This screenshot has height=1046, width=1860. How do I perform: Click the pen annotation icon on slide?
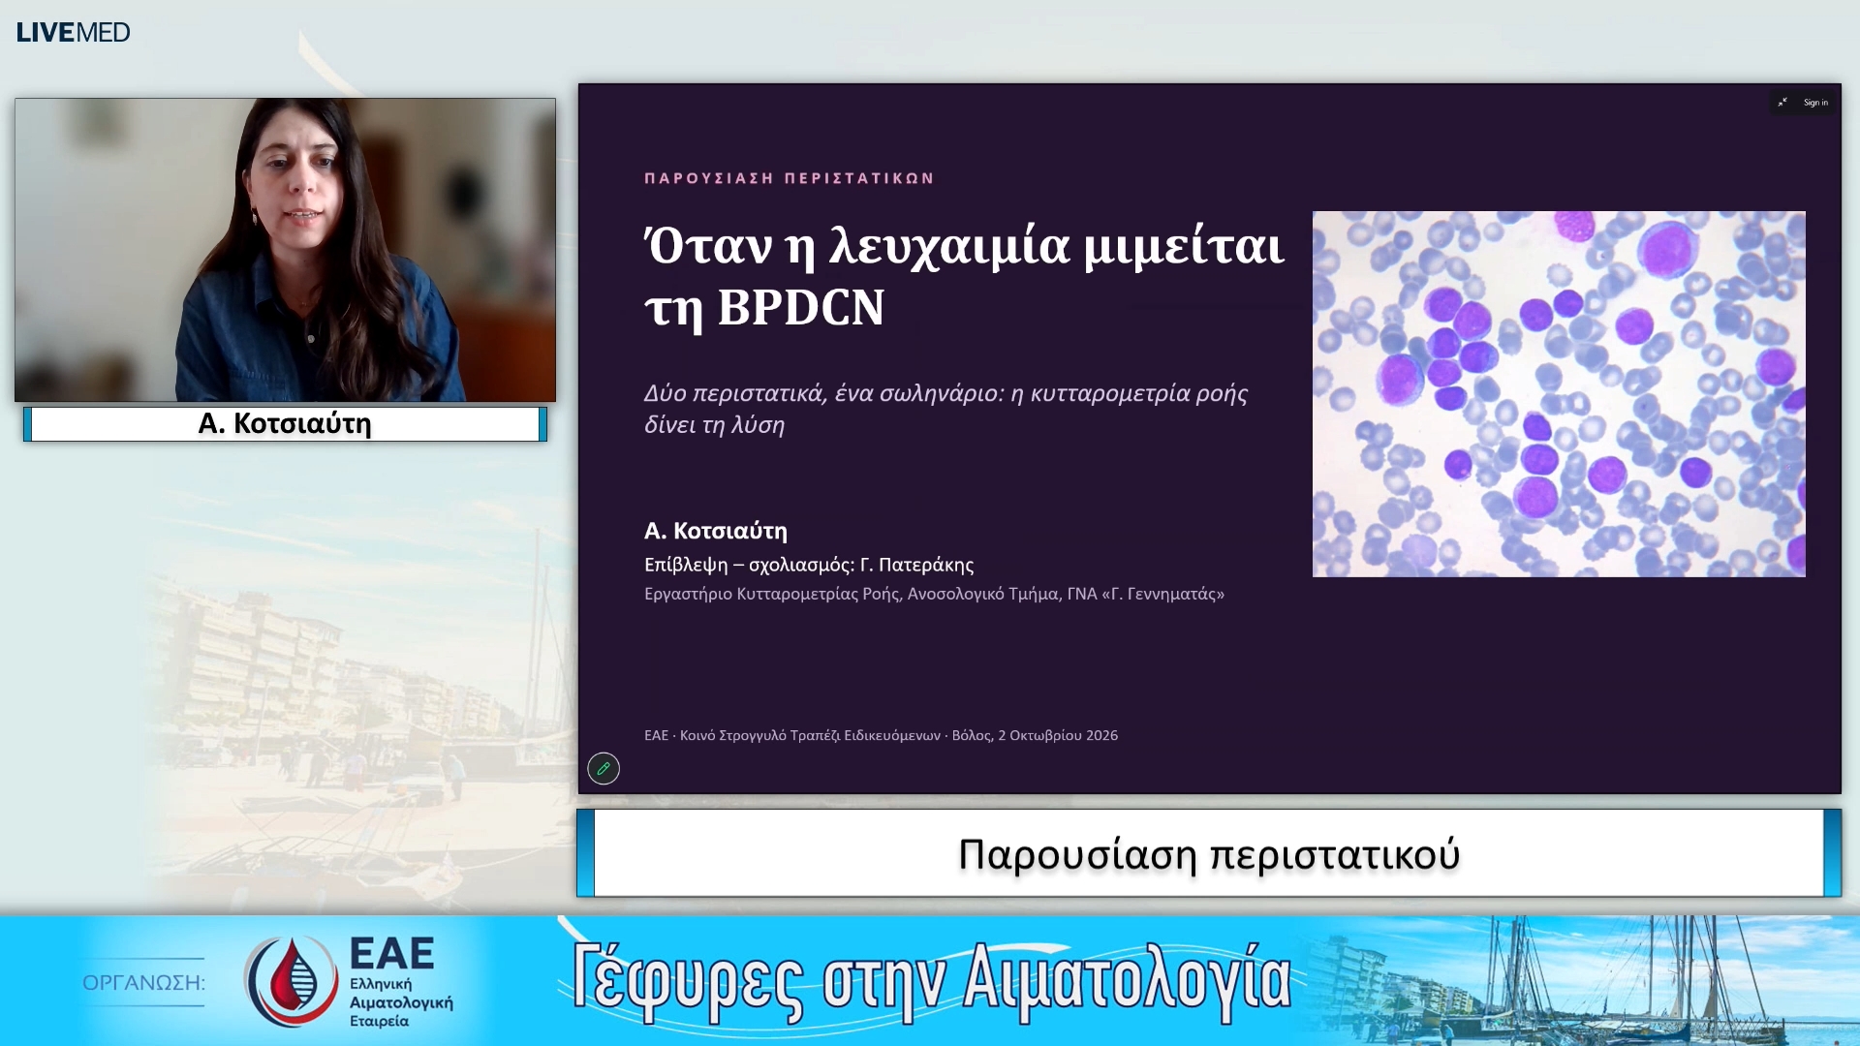pos(604,768)
